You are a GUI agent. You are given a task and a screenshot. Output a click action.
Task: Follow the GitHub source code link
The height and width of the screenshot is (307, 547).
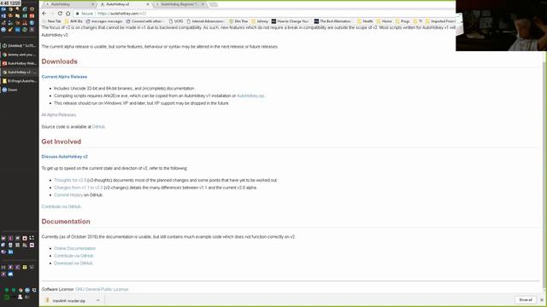98,127
